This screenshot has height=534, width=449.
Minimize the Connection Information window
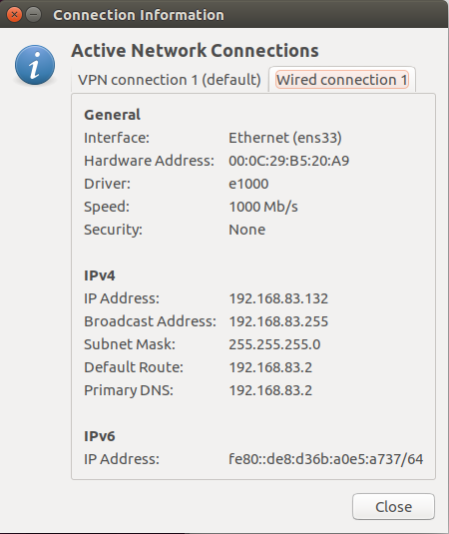[33, 15]
